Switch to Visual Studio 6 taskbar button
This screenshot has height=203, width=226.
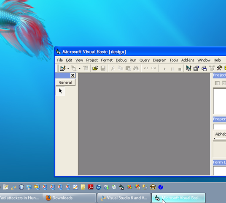coord(124,198)
